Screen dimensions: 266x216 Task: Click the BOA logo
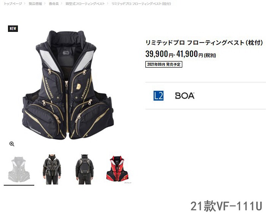pos(185,96)
